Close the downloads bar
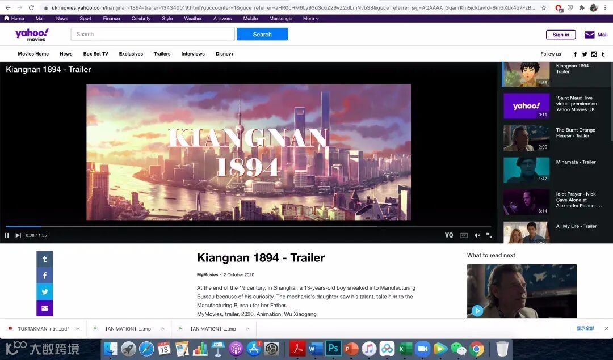Screen dimensions: 613x360 pos(606,328)
